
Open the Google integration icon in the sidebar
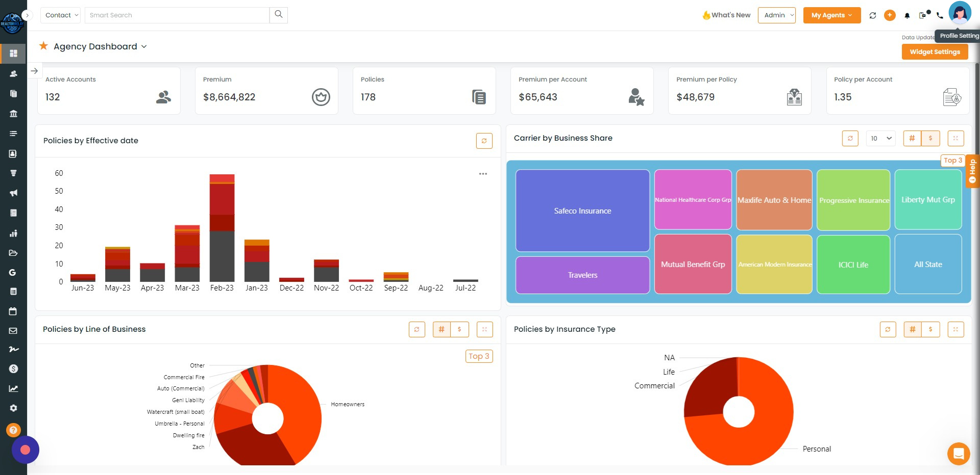click(13, 272)
